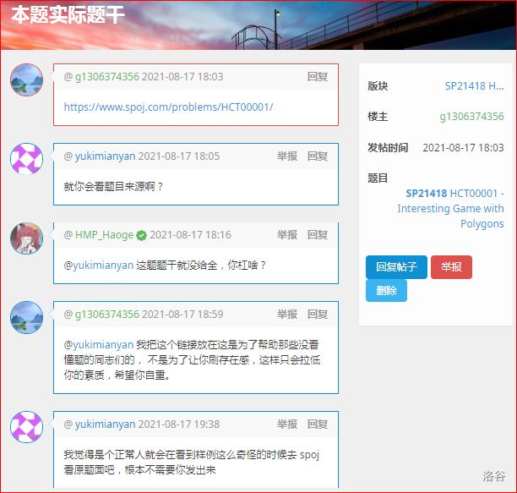This screenshot has height=493, width=517.
Task: Click g1306374356's avatar on 18:59 reply
Action: pos(26,318)
